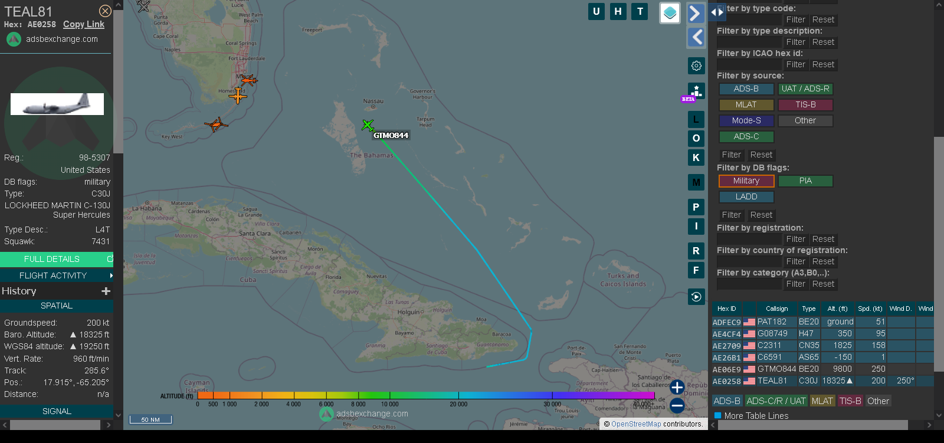This screenshot has width=944, height=443.
Task: Toggle UAT / ADS-R source filter
Action: pos(805,89)
